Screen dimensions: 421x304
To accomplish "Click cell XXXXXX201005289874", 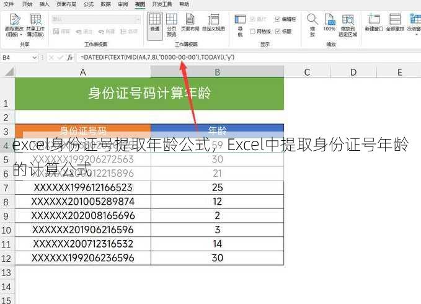I will click(83, 202).
